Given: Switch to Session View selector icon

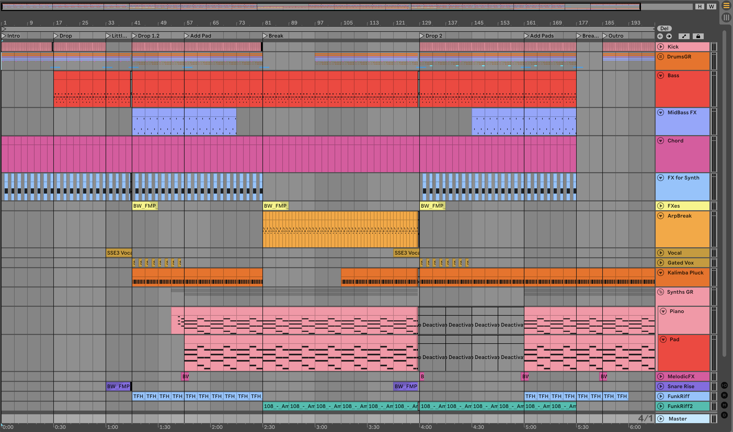Looking at the screenshot, I should pyautogui.click(x=726, y=17).
